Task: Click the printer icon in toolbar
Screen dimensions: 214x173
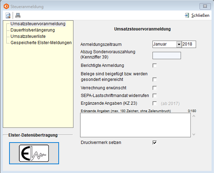Action: click(x=18, y=15)
